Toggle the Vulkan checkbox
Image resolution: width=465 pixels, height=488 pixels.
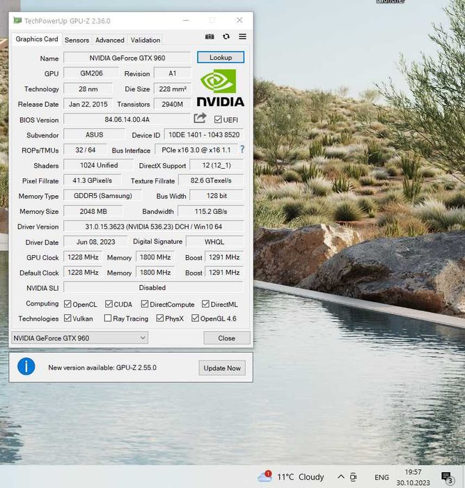[68, 318]
